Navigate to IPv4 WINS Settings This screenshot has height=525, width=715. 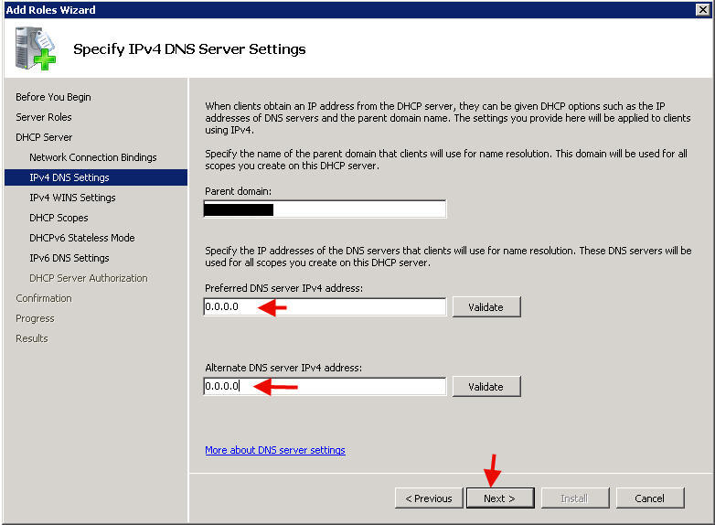coord(72,198)
